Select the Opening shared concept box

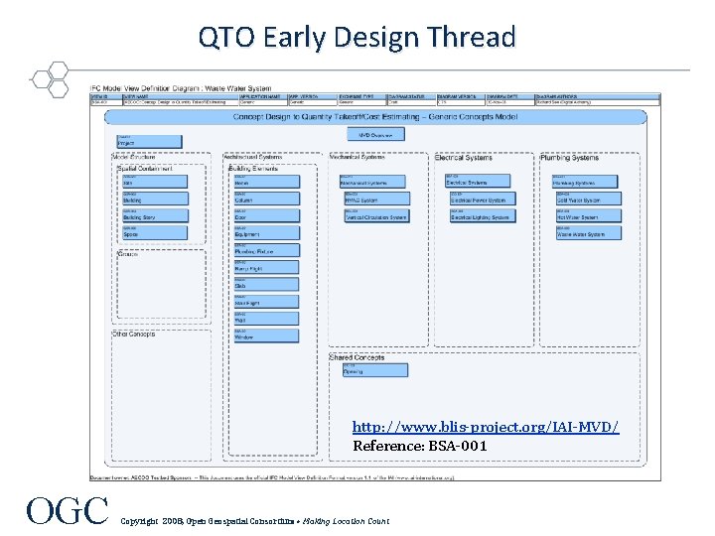point(375,370)
